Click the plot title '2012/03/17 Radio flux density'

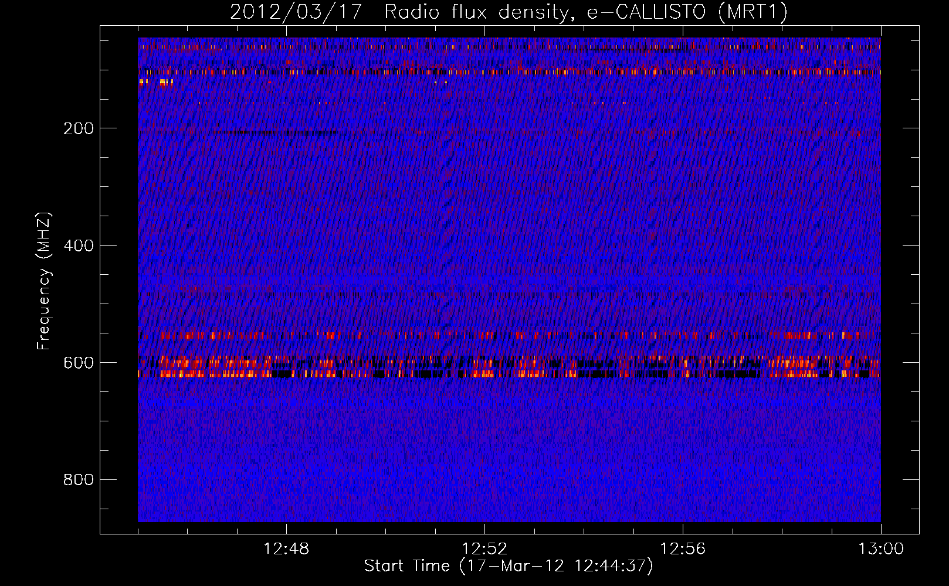click(509, 12)
